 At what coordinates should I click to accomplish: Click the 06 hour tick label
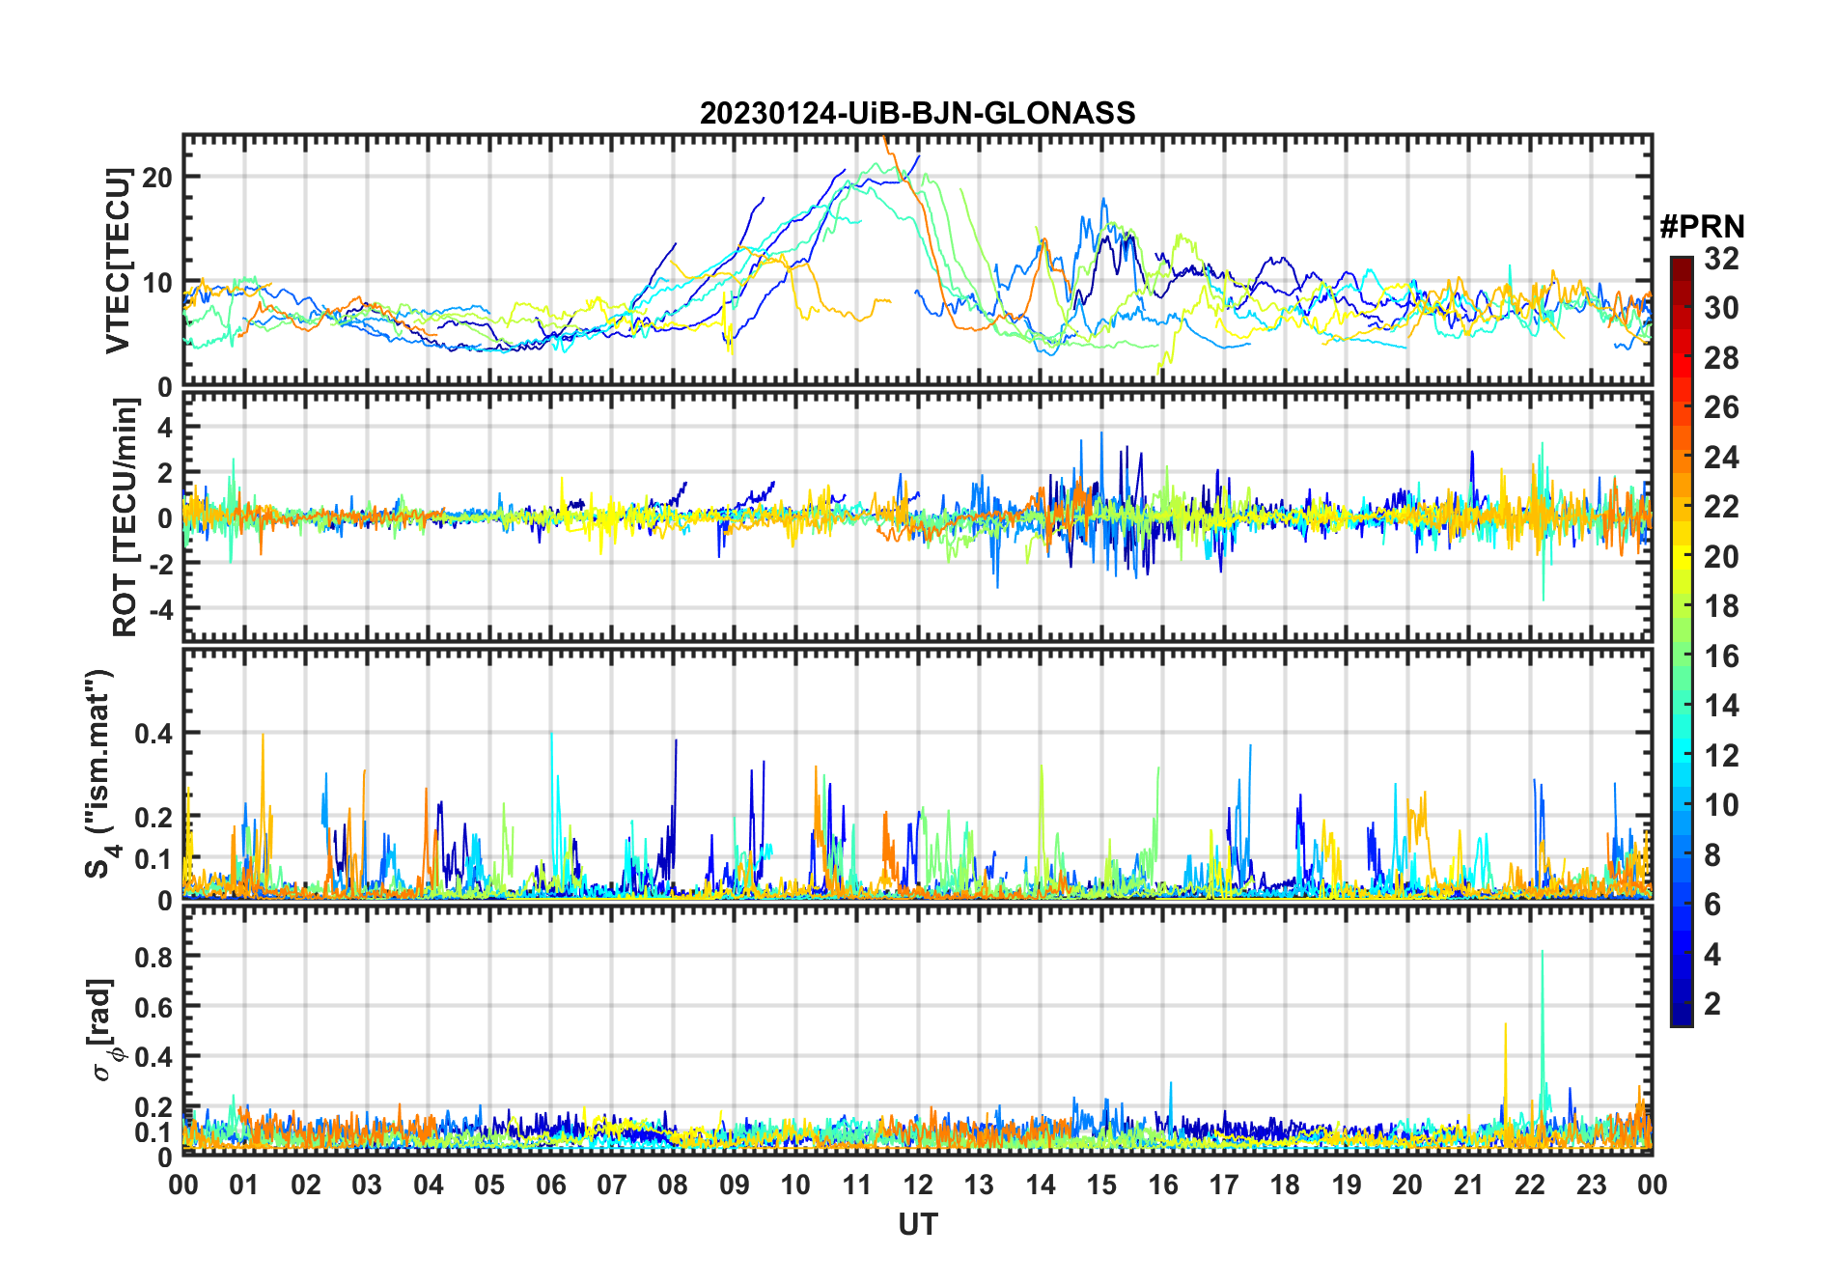coord(551,1185)
